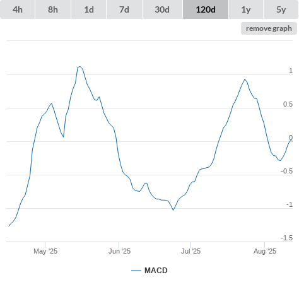Click the MACD line's late July peak
This screenshot has width=299, height=287.
245,79
